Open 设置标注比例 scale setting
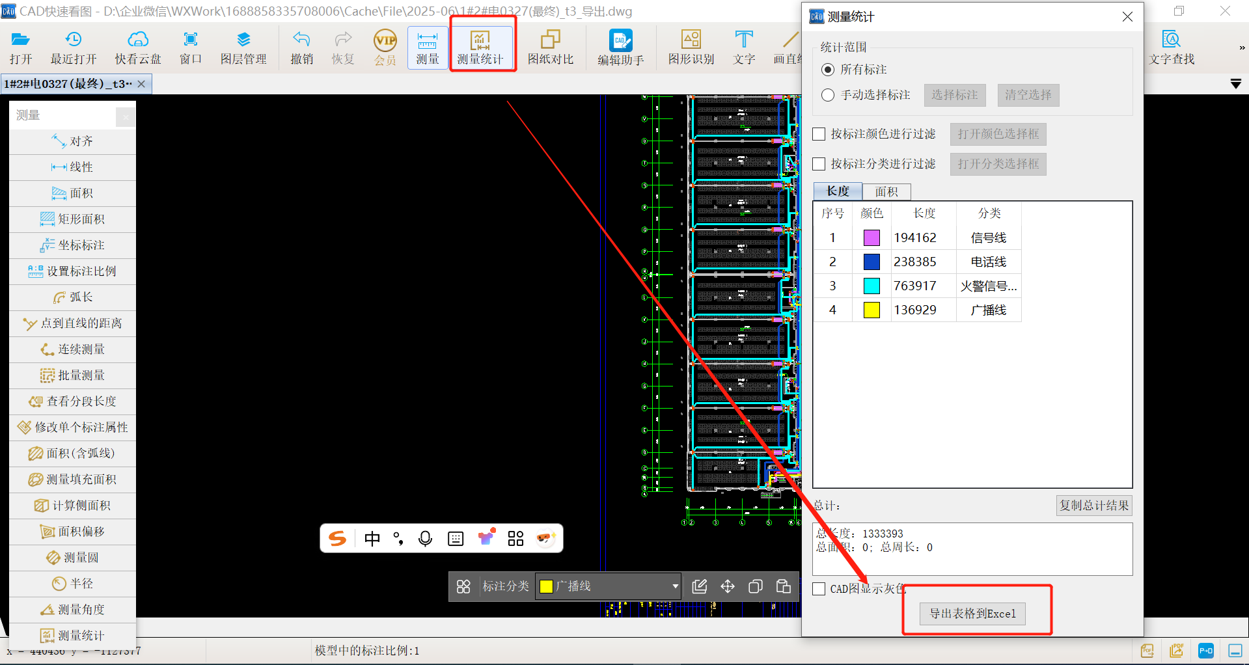This screenshot has height=665, width=1249. coord(72,271)
